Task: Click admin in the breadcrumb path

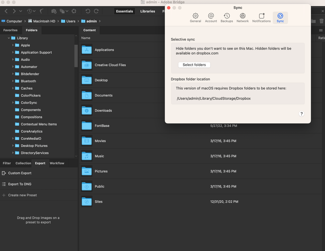Action: [91, 21]
